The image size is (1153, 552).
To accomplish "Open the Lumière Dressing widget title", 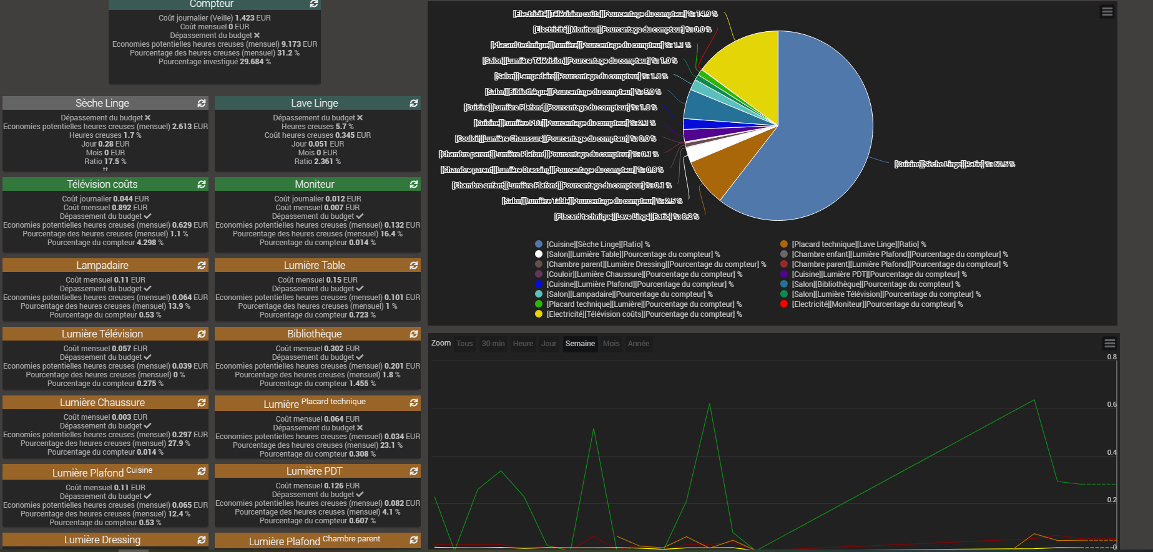I will coord(102,540).
